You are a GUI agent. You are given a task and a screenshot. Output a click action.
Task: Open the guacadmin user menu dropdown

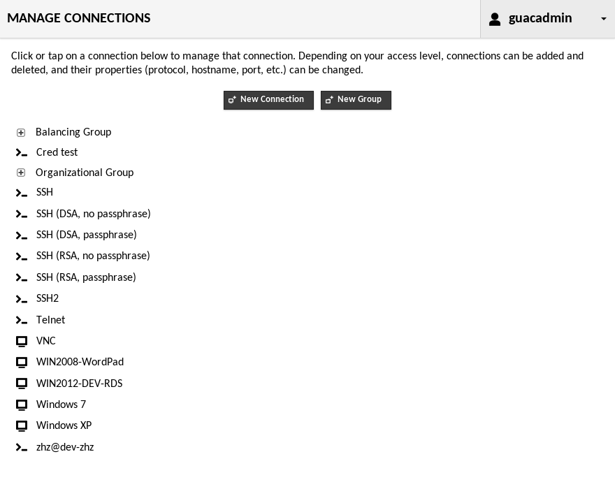tap(604, 19)
